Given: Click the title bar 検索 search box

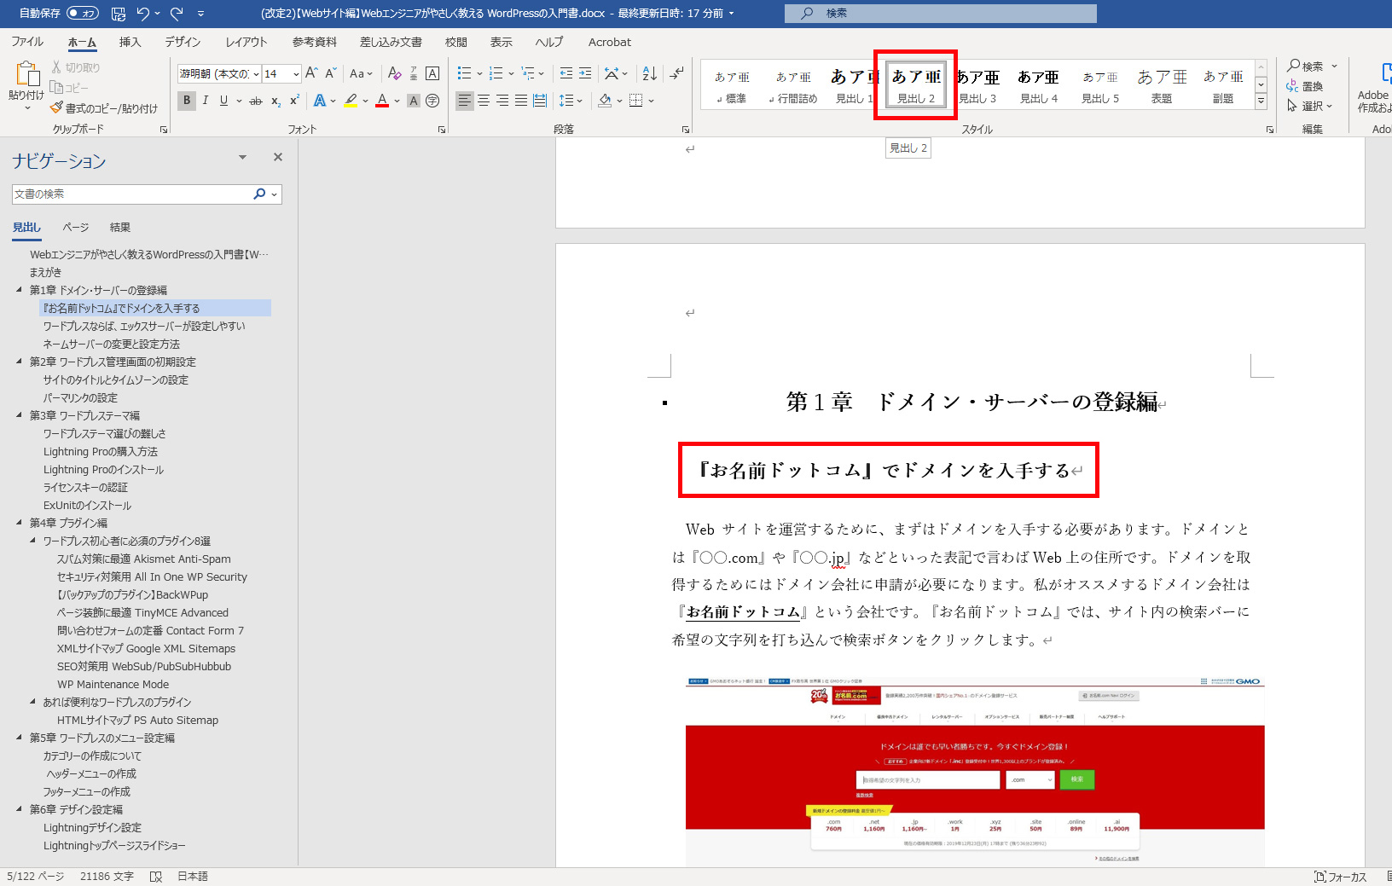Looking at the screenshot, I should point(941,14).
